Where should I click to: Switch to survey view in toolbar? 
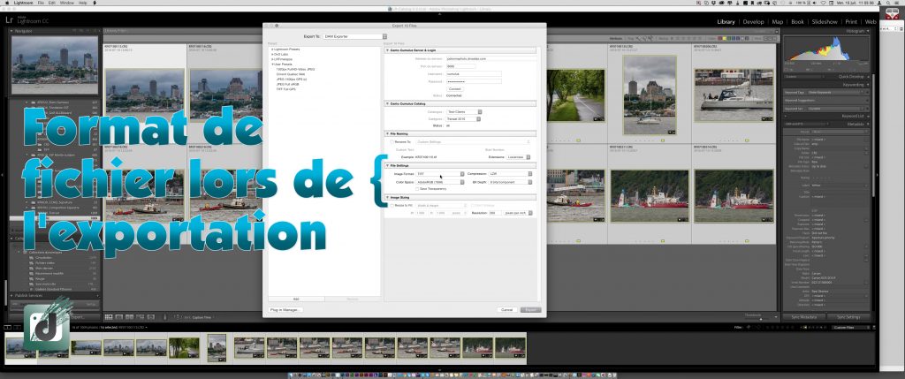[139, 316]
